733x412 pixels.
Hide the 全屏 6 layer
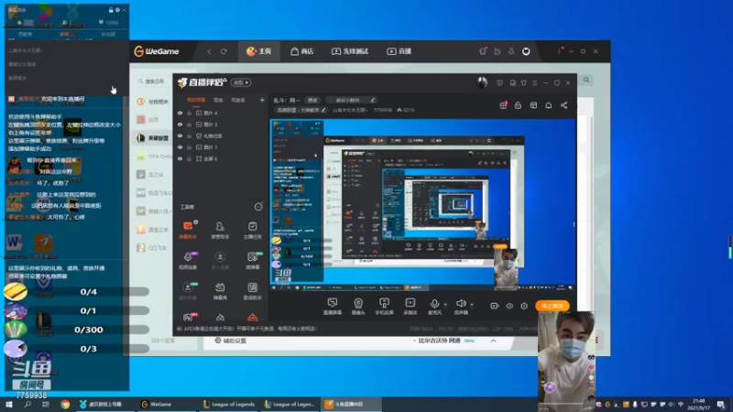[180, 158]
